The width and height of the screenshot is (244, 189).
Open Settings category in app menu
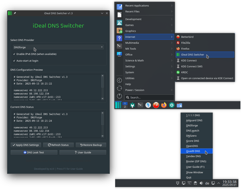(x=149, y=66)
